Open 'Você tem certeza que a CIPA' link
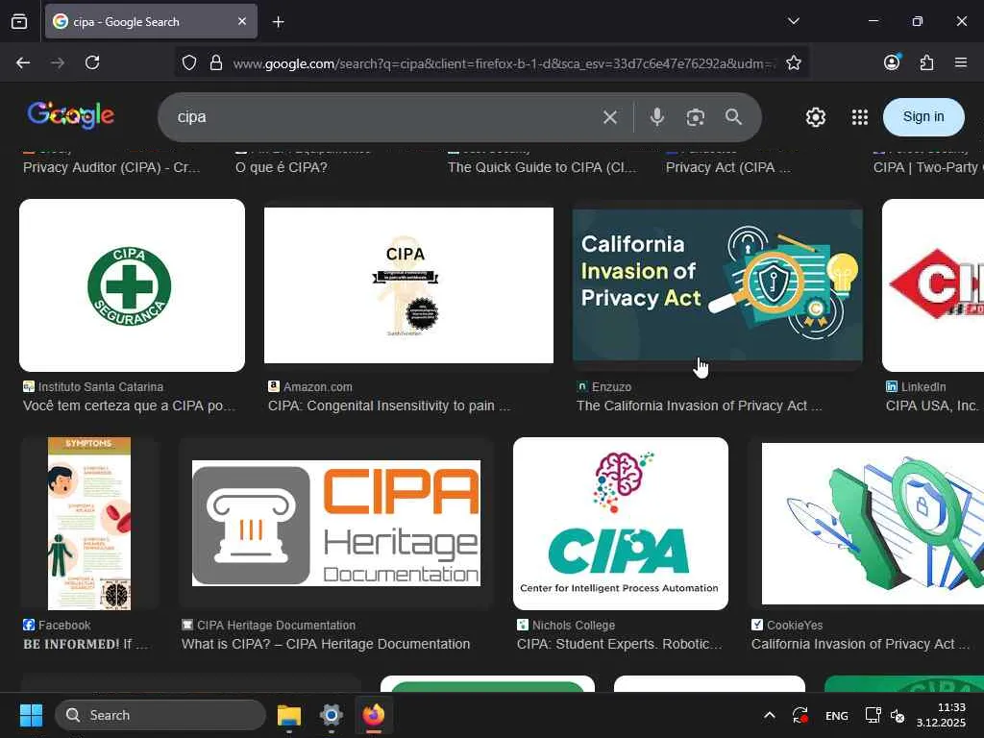 point(130,406)
